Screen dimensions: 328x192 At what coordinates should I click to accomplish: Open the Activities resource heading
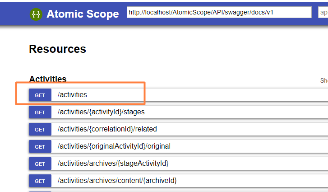[48, 79]
